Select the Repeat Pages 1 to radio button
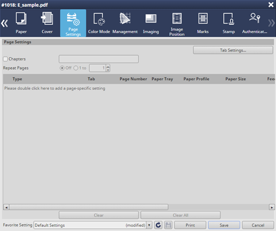The image size is (276, 231). pos(76,68)
